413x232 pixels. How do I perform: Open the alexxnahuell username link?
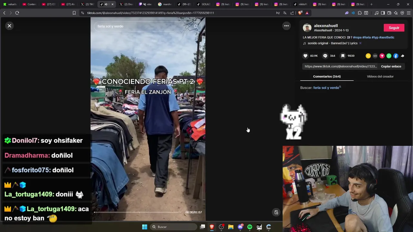coord(326,26)
